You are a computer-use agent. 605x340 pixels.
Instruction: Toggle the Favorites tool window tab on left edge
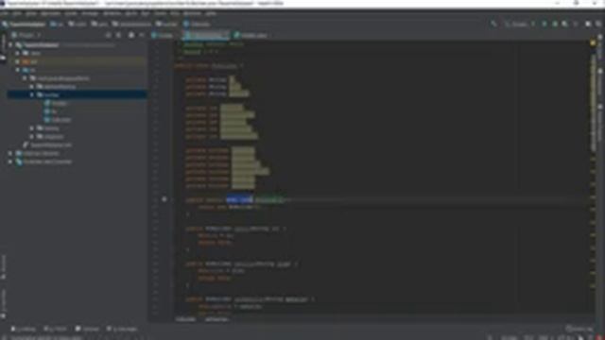click(x=3, y=303)
